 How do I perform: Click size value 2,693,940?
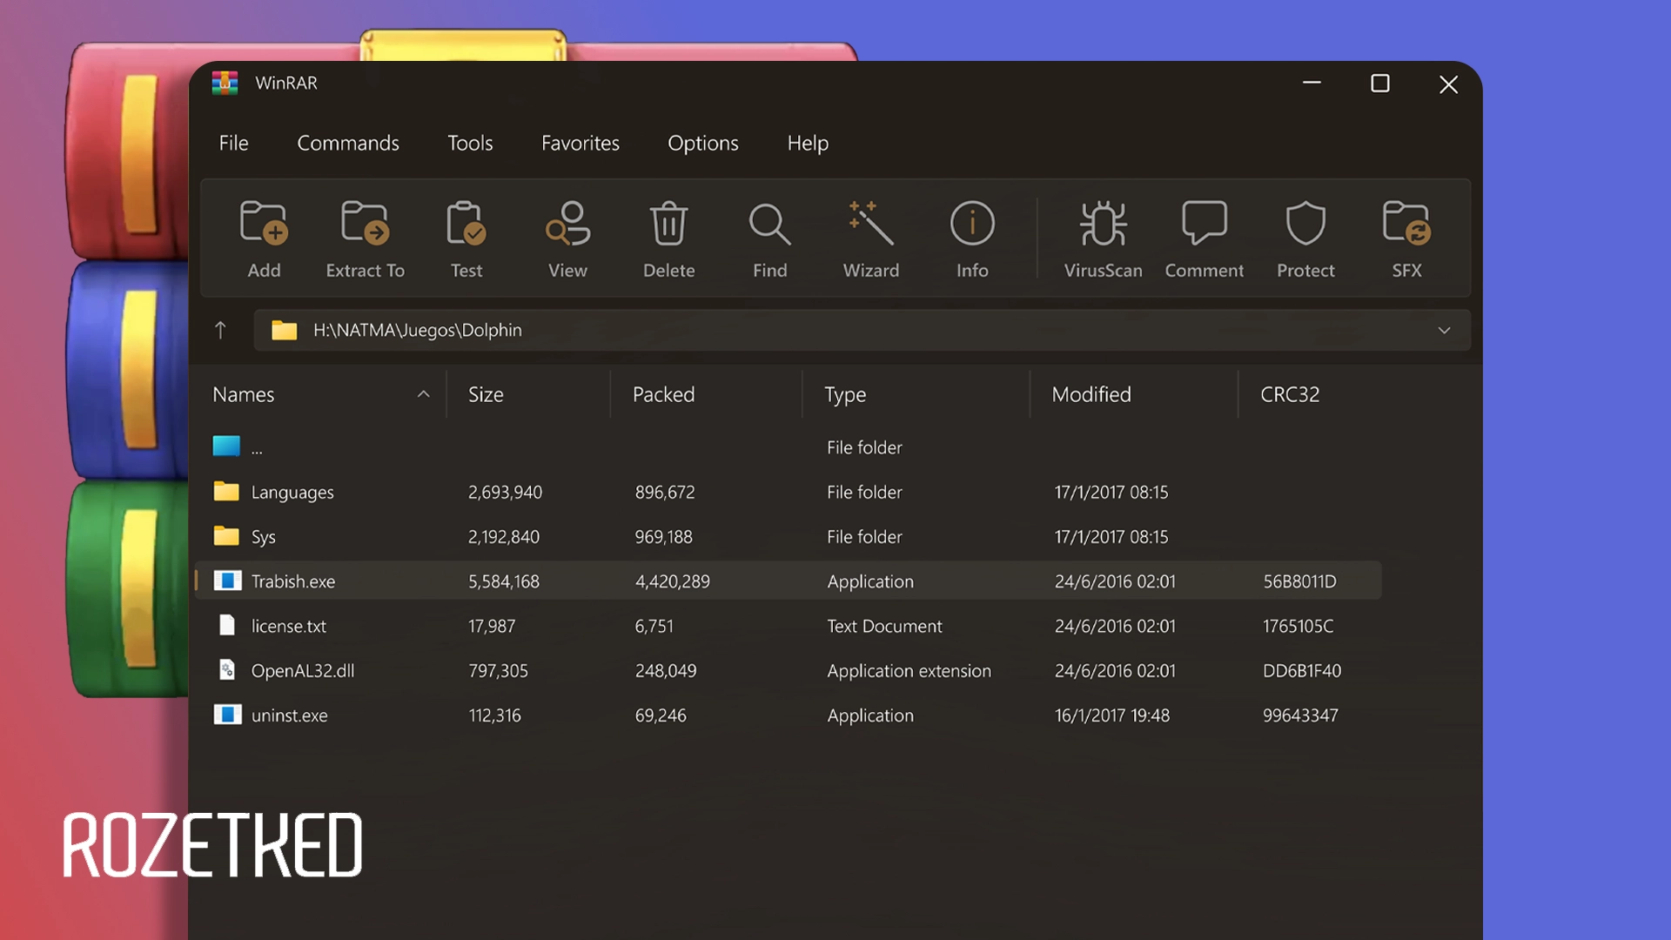tap(505, 492)
